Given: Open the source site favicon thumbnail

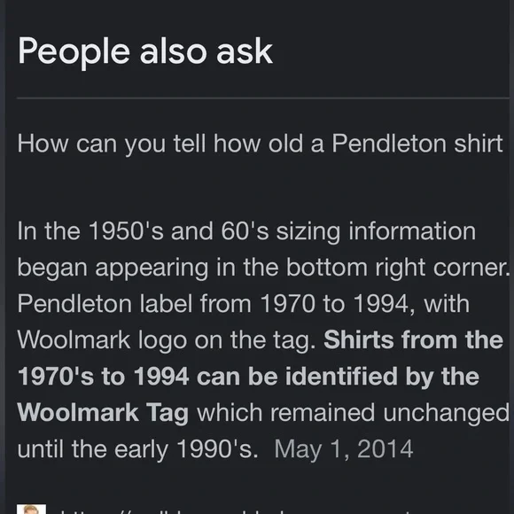Looking at the screenshot, I should (32, 509).
